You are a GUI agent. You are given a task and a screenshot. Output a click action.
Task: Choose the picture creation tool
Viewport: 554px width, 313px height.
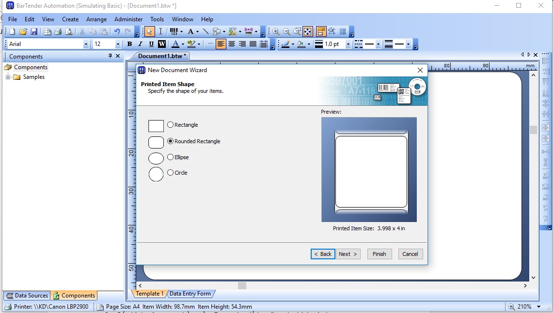232,32
